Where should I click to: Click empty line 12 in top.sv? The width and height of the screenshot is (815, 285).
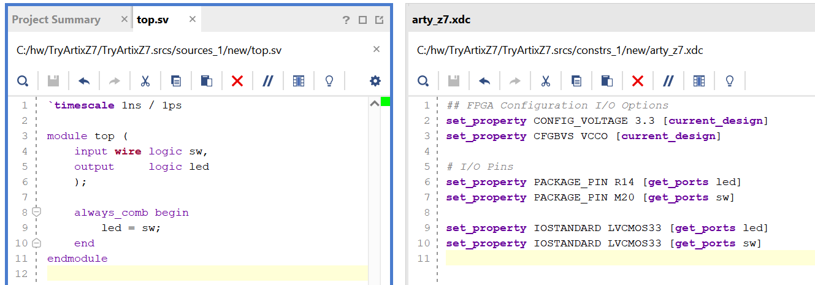[x=207, y=273]
